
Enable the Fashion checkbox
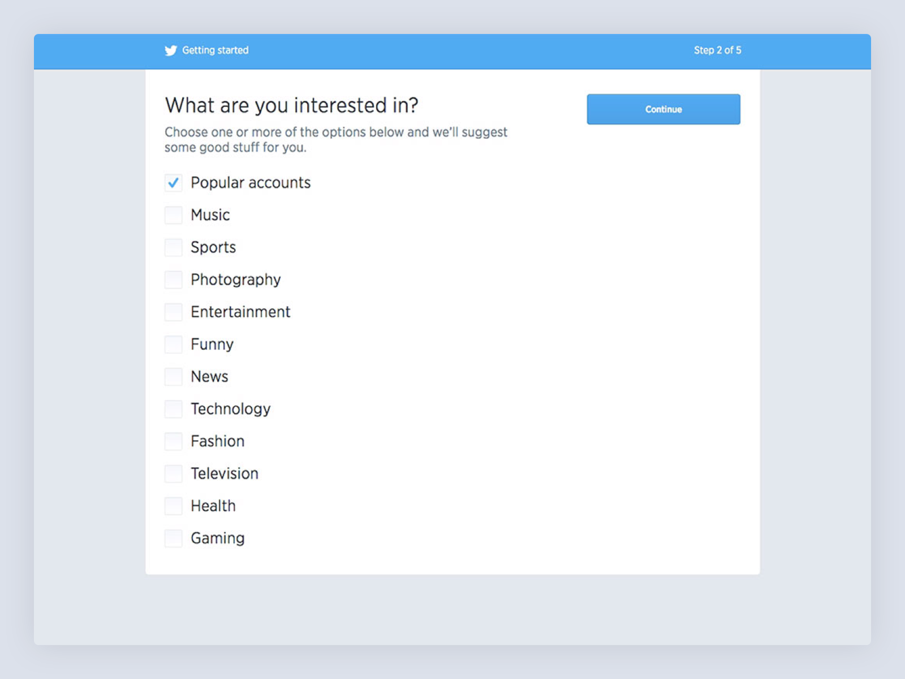173,441
